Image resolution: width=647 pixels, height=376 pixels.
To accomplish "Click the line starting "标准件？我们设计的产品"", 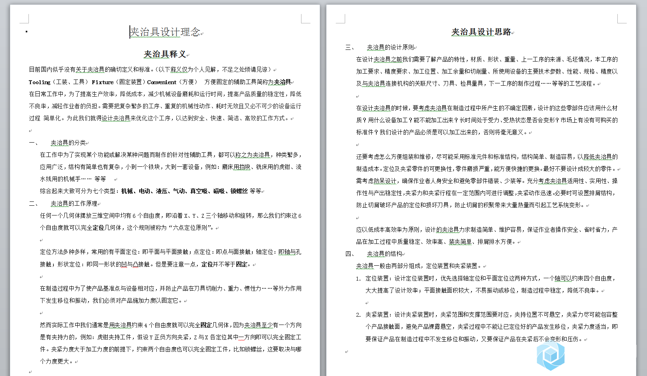I will (x=442, y=132).
